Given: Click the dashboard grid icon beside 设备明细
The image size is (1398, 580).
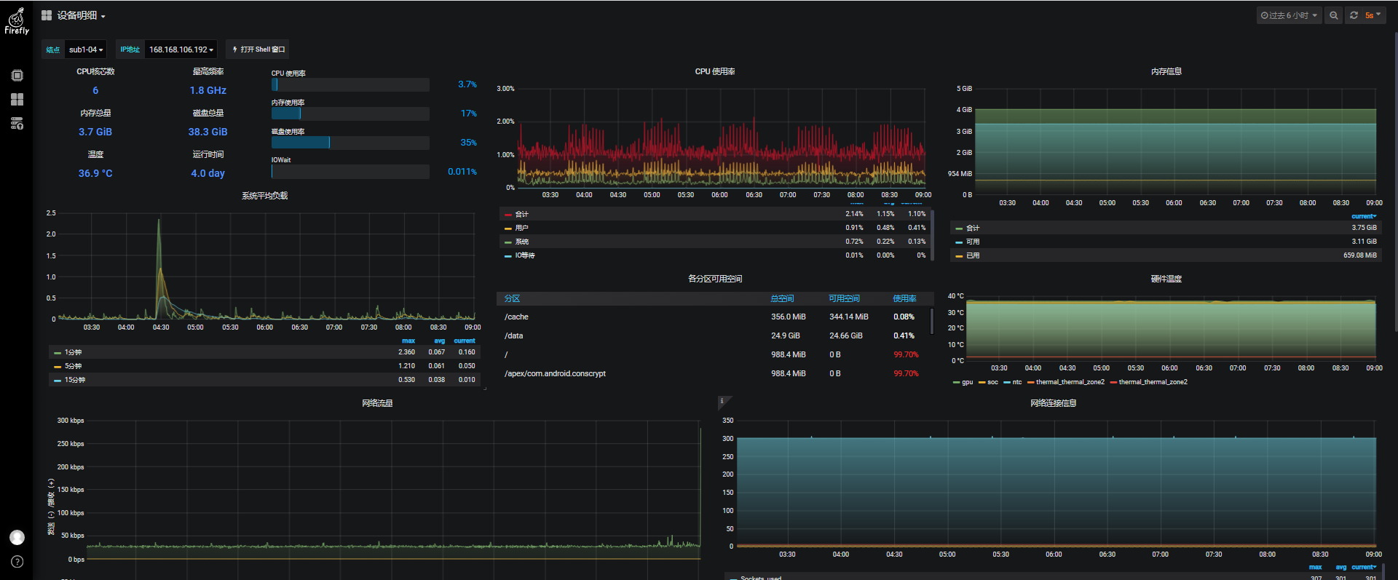Looking at the screenshot, I should click(x=47, y=15).
